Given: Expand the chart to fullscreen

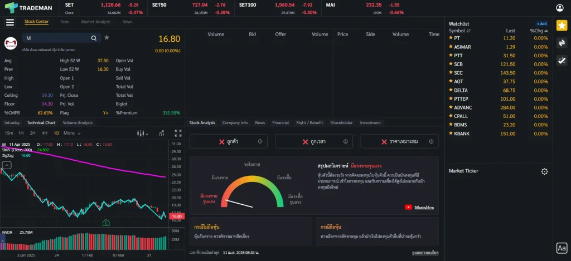Looking at the screenshot, I should (178, 133).
